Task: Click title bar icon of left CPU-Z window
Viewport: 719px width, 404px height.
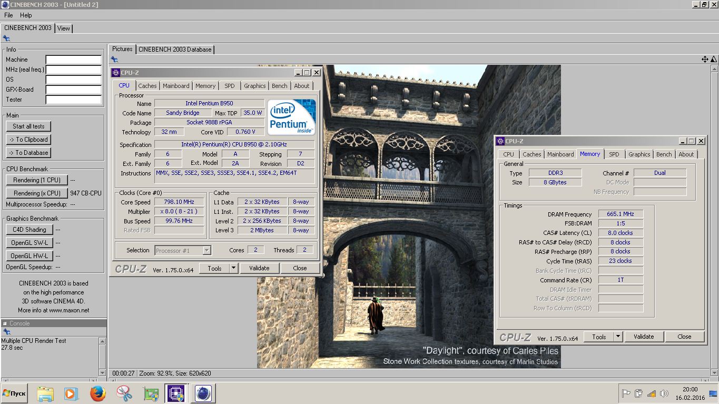Action: pos(116,73)
